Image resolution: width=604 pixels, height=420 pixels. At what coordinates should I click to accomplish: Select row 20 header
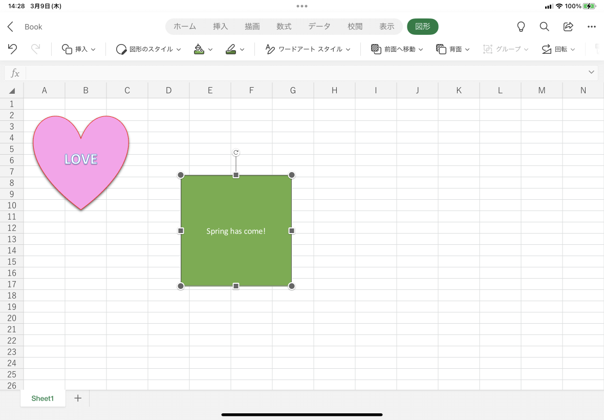[12, 318]
